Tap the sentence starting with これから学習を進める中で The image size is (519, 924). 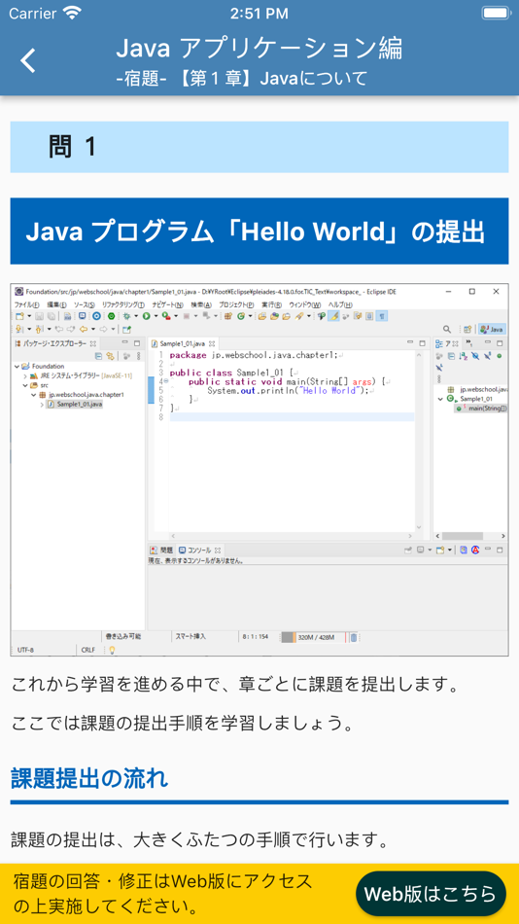[x=235, y=685]
